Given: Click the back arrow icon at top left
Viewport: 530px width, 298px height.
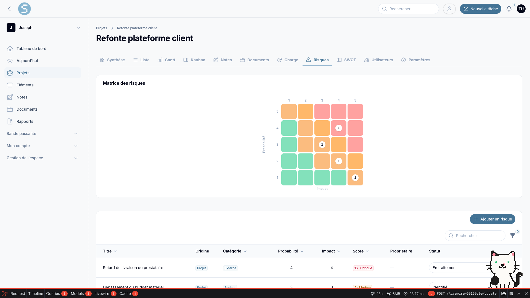Looking at the screenshot, I should [x=9, y=9].
